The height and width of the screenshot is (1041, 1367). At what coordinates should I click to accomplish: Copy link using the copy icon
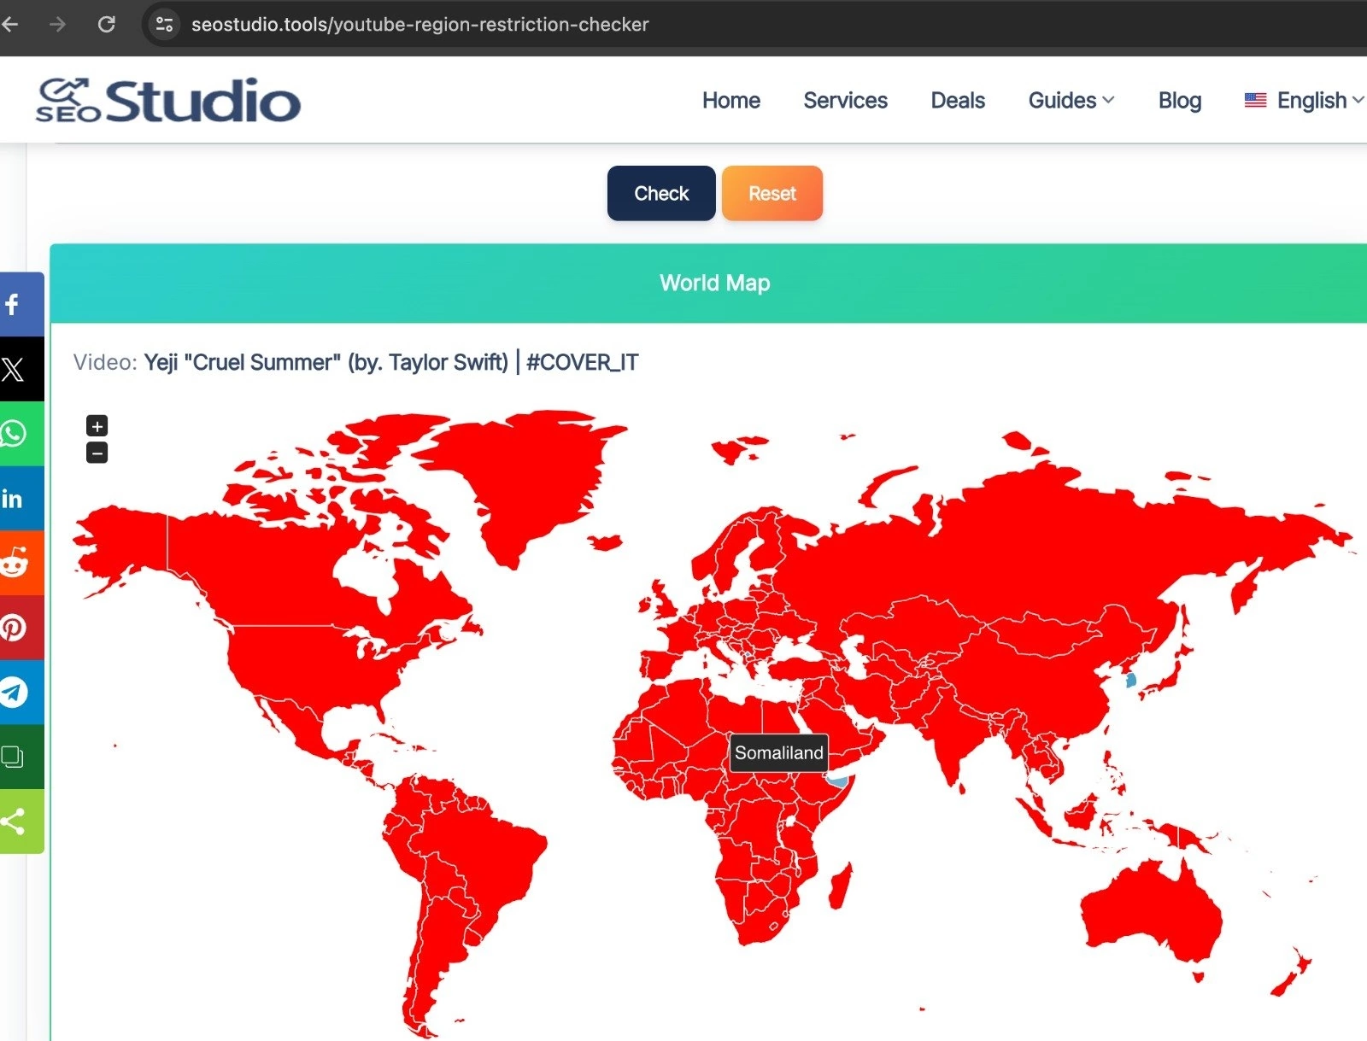coord(14,757)
